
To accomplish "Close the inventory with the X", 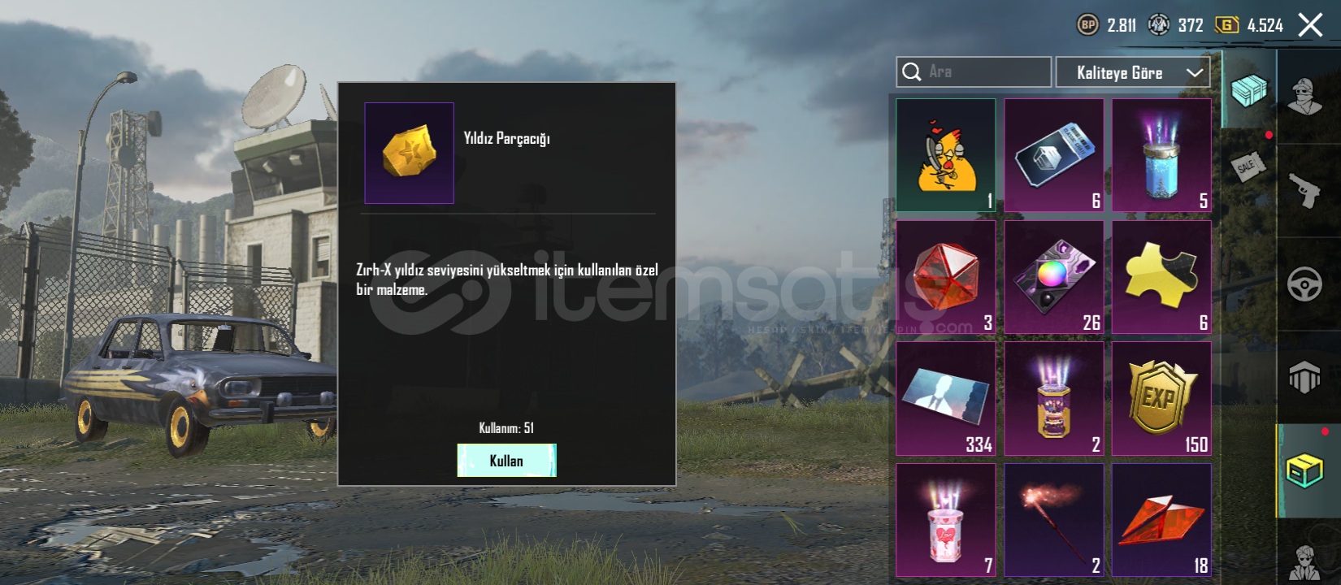I will coord(1310,25).
